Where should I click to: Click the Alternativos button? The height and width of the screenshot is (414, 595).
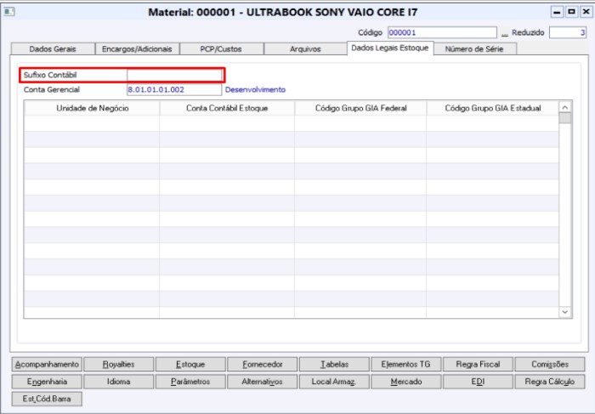tap(263, 382)
